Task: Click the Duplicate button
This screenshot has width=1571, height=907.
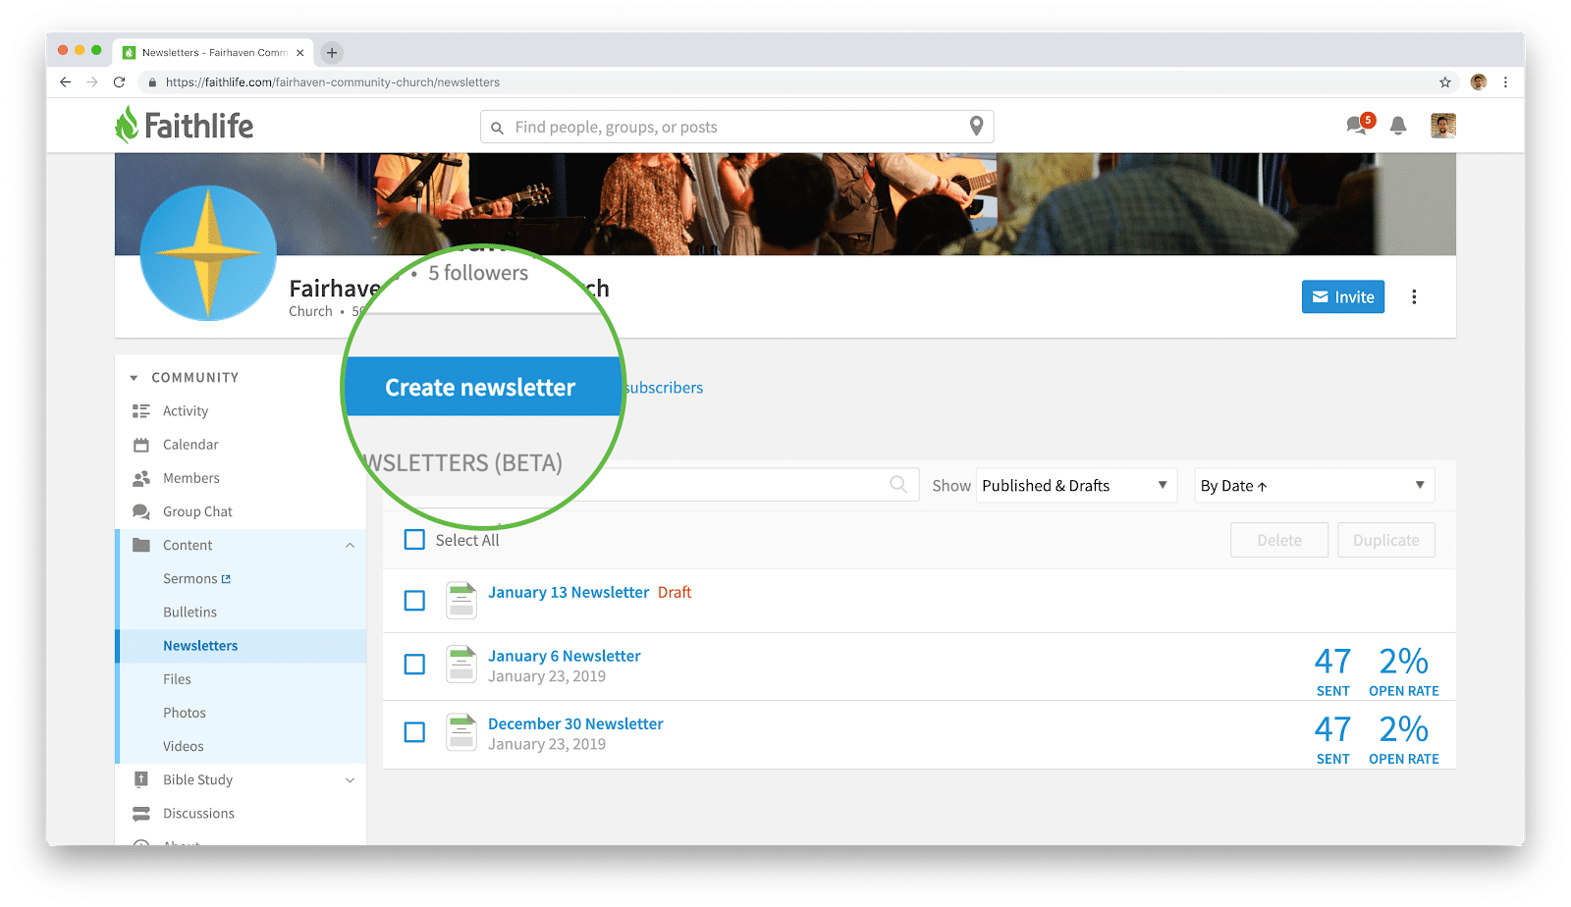Action: (x=1385, y=540)
